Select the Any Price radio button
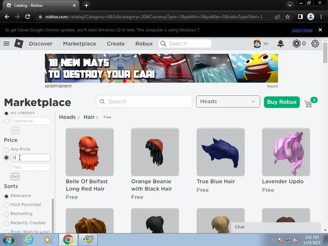Viewport: 328px width, 246px height. (6, 150)
